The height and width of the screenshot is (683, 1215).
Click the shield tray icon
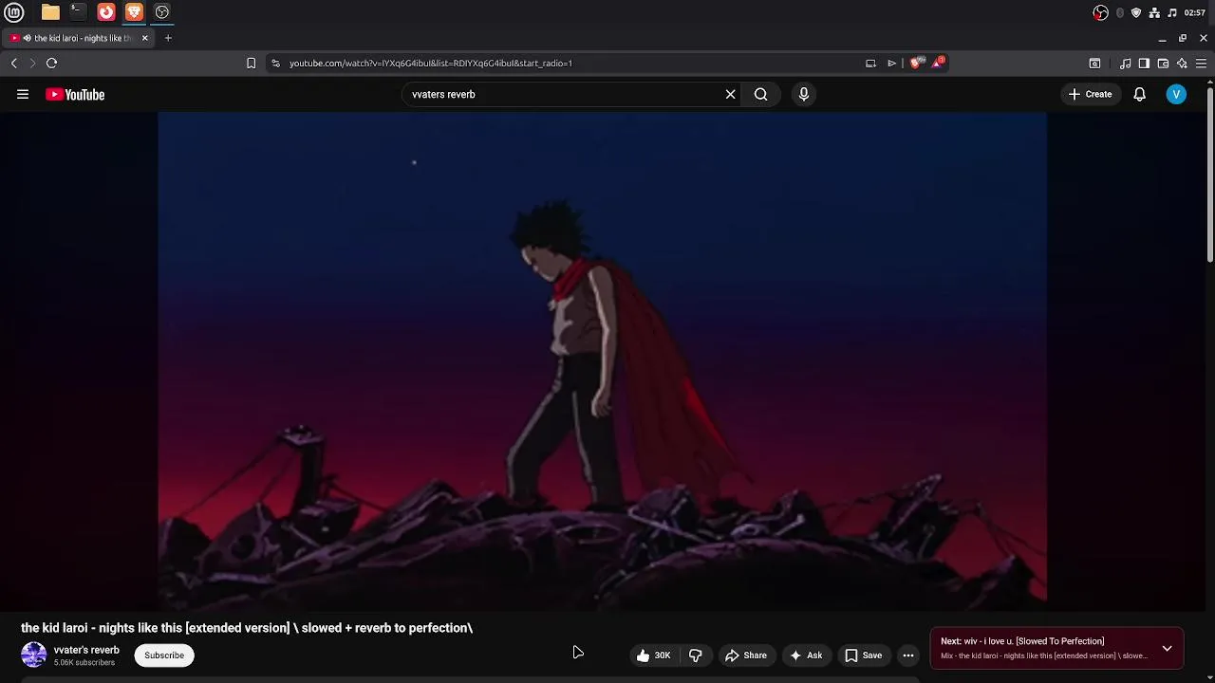1136,12
